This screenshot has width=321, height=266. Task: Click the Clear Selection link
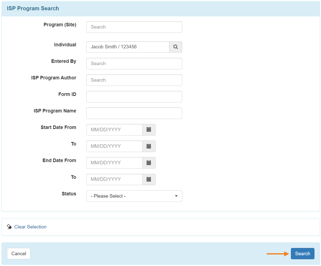click(x=30, y=227)
